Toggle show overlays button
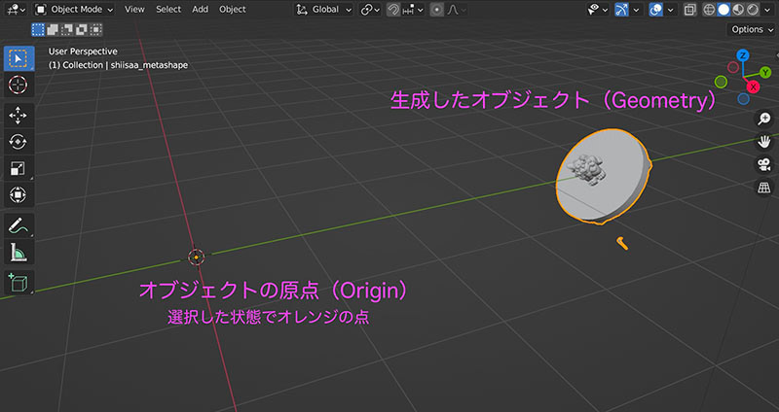Viewport: 779px width, 412px height. click(655, 10)
